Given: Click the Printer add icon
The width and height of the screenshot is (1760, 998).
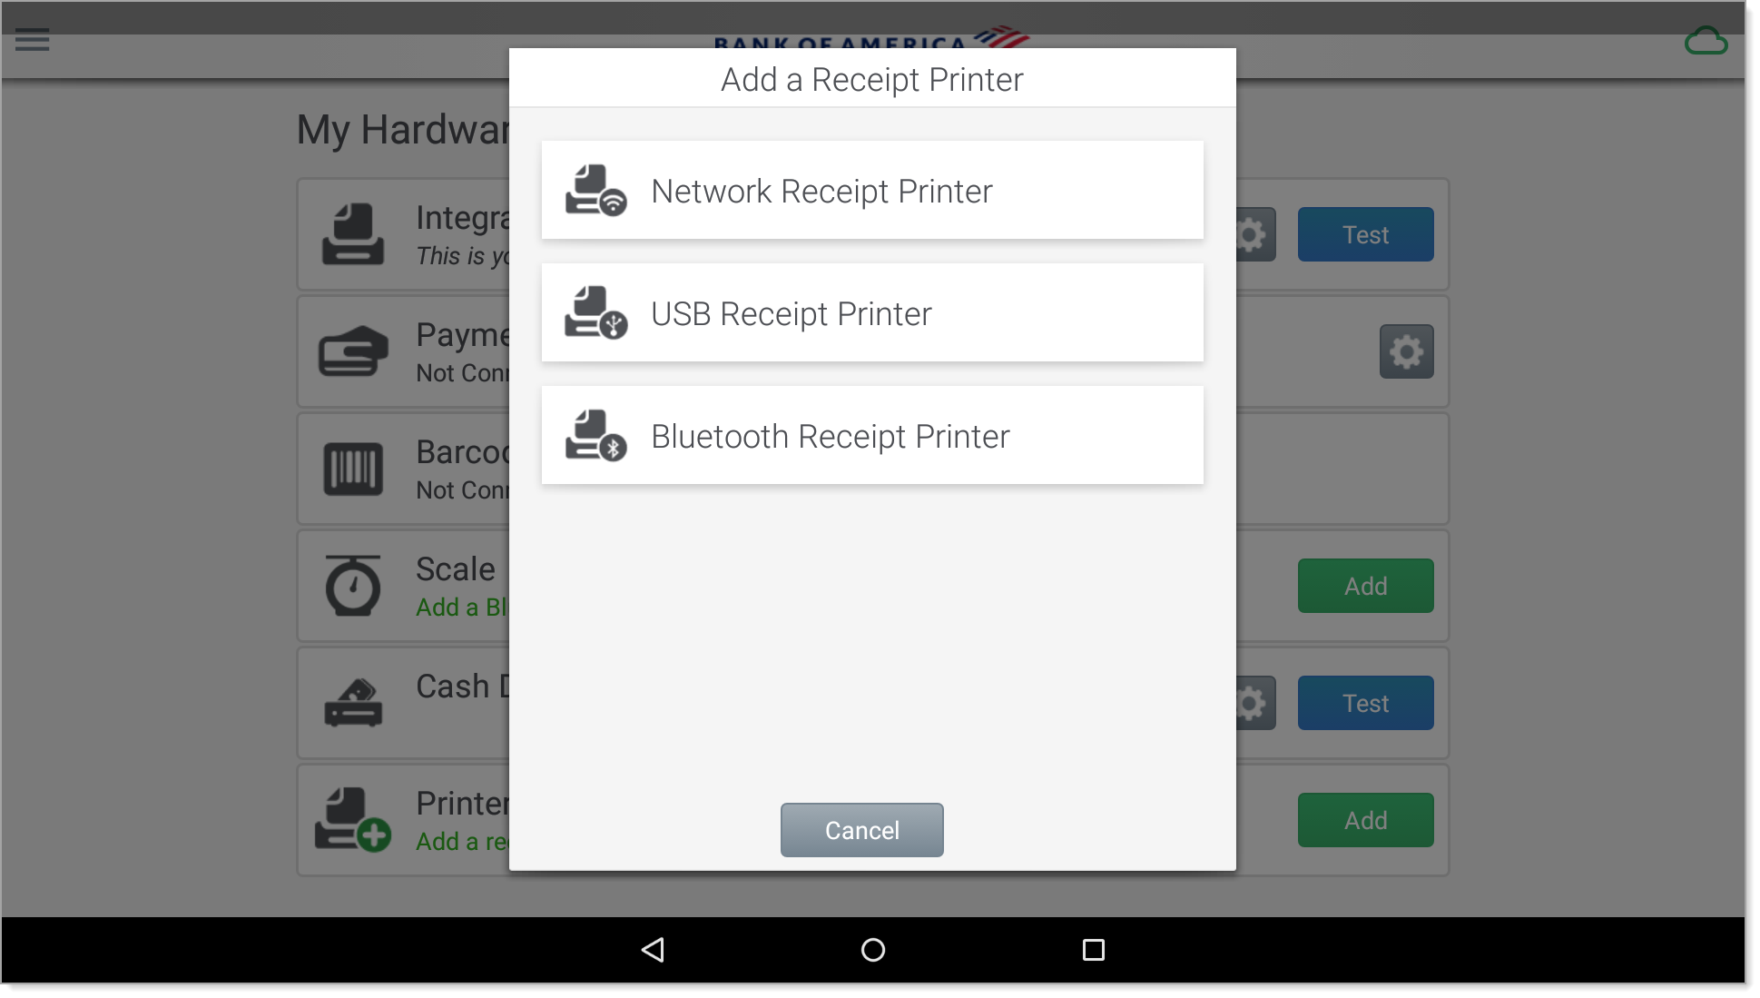Looking at the screenshot, I should [352, 819].
